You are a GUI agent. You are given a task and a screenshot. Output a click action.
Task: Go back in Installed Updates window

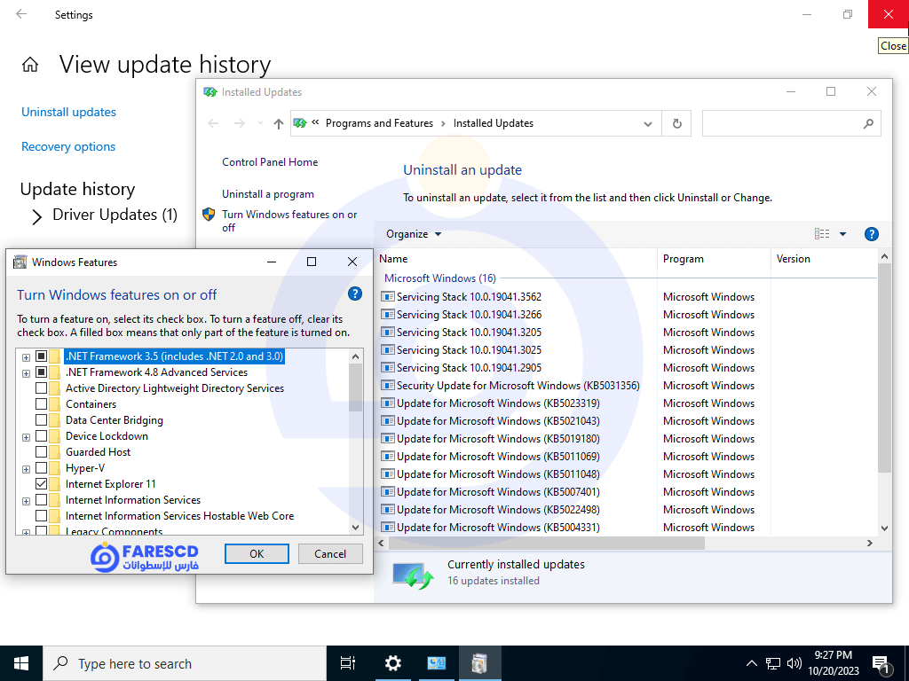click(213, 123)
